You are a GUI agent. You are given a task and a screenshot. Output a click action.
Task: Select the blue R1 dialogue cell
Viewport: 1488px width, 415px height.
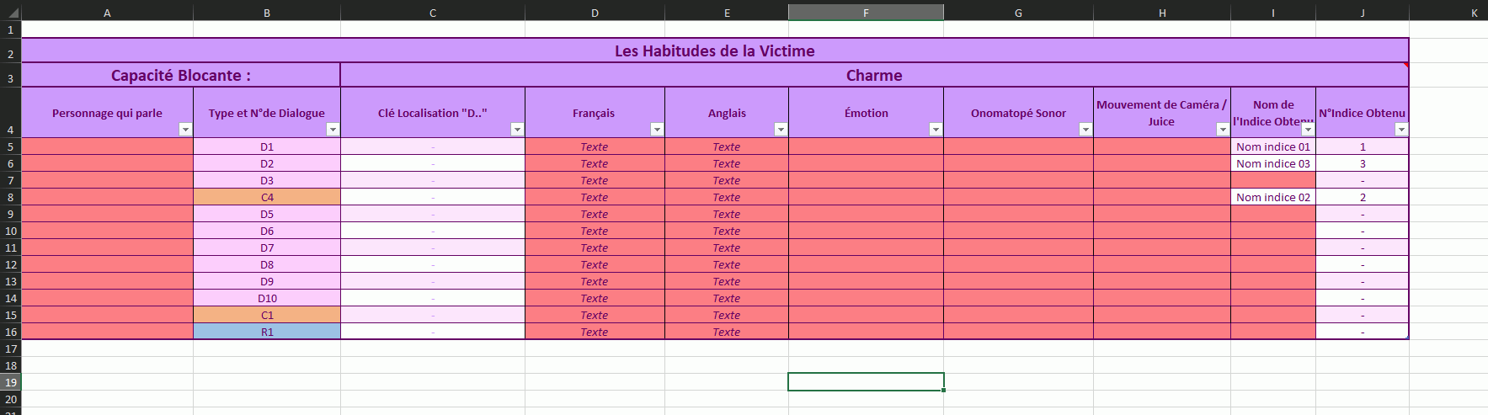(x=267, y=332)
